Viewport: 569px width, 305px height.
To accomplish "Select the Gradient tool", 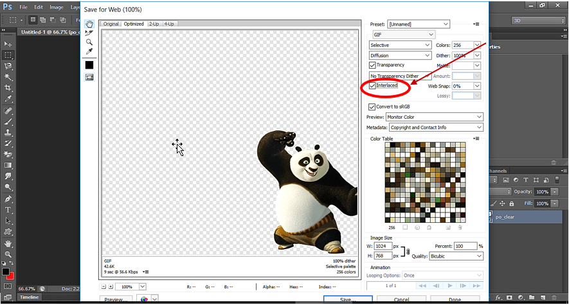I will click(8, 166).
